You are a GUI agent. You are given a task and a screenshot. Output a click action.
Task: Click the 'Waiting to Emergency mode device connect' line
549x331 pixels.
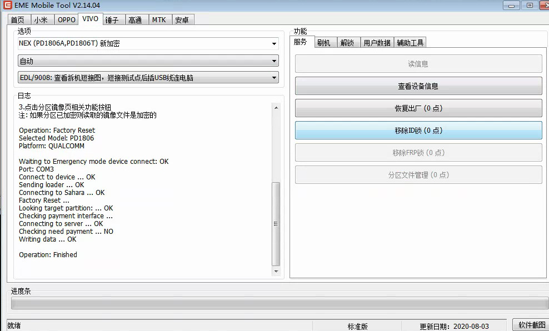tap(94, 161)
